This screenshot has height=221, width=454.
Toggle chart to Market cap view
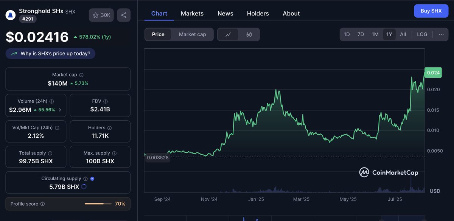[x=192, y=34]
